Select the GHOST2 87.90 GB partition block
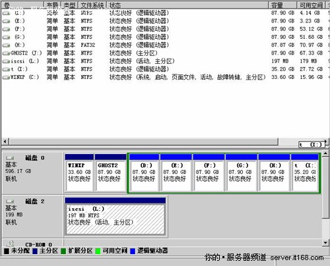The width and height of the screenshot is (330, 266). 110,173
